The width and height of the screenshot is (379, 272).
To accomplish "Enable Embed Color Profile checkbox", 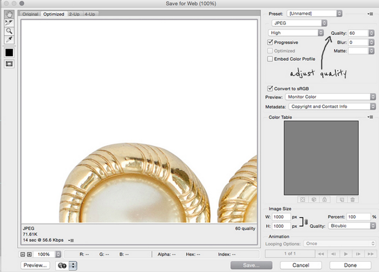I will pos(270,59).
